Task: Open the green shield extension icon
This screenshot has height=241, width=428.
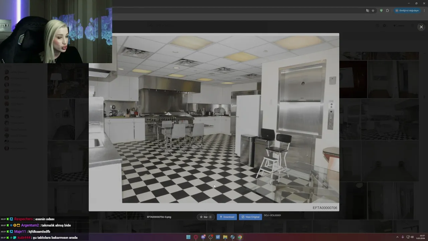Action: (x=381, y=10)
